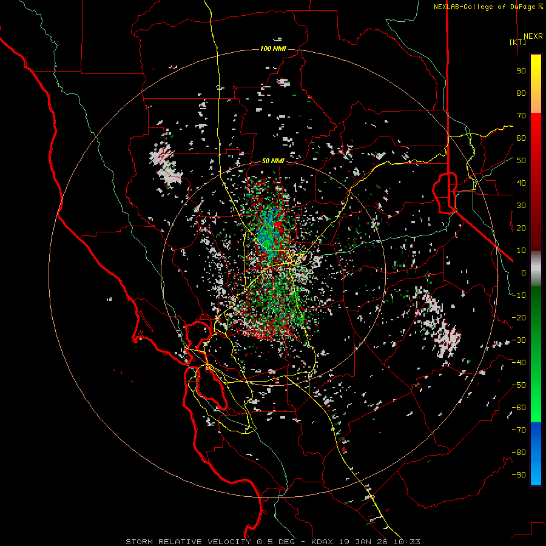Click the [KT] units label
This screenshot has width=546, height=546.
click(x=517, y=42)
